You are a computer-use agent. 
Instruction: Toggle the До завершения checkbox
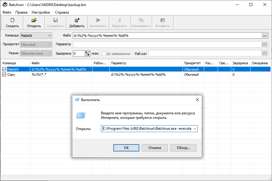[x=104, y=53]
